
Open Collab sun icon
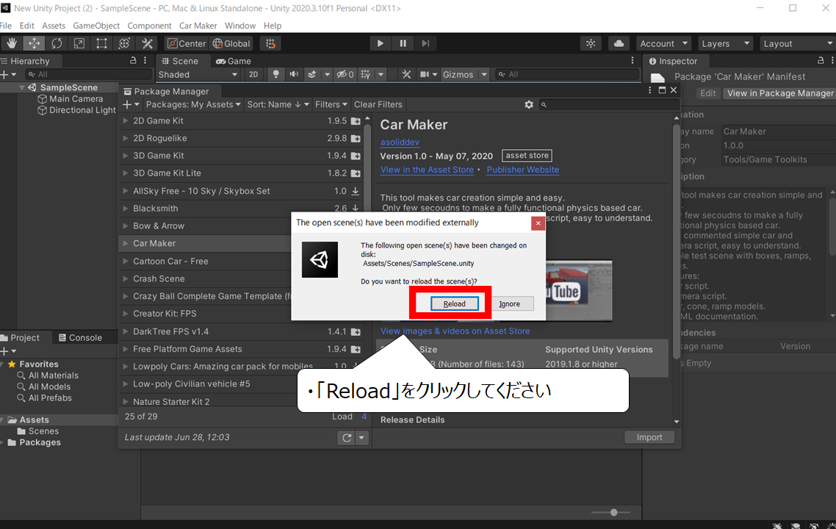(591, 44)
